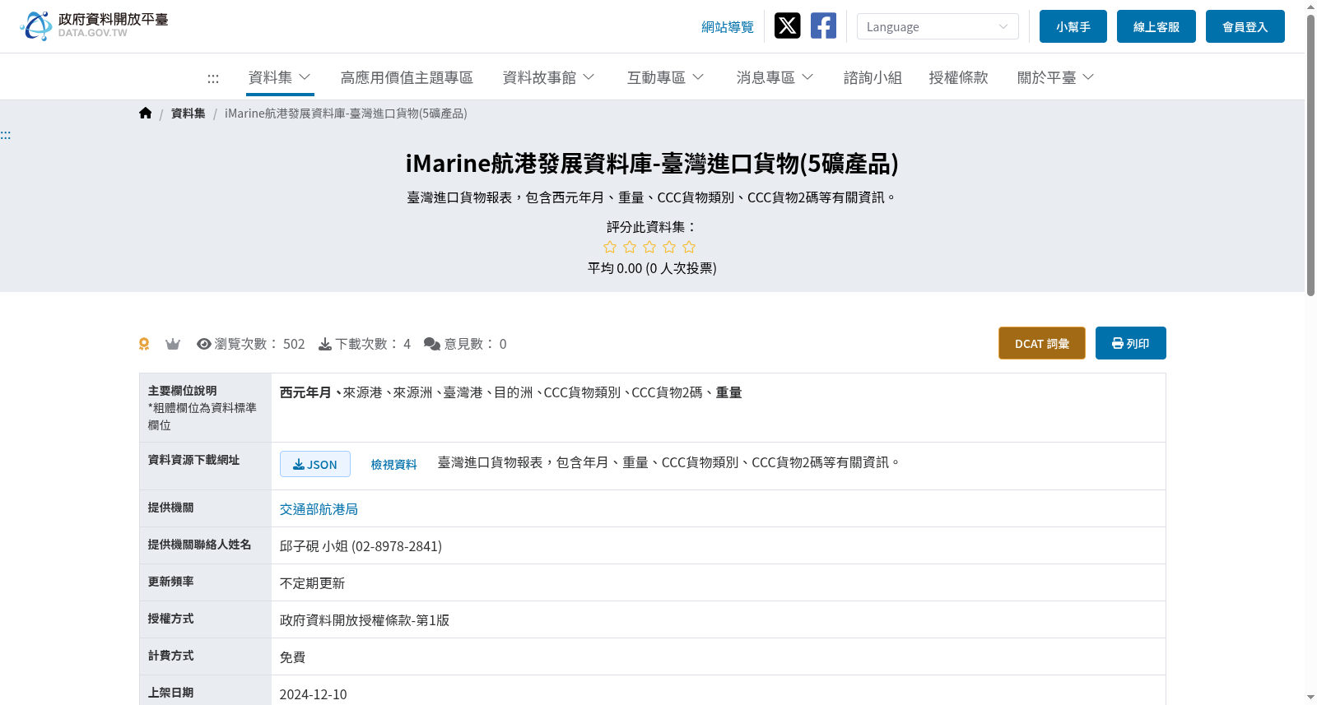Click the accesskey dots before 資料集 menu
This screenshot has height=705, width=1317.
tap(213, 78)
